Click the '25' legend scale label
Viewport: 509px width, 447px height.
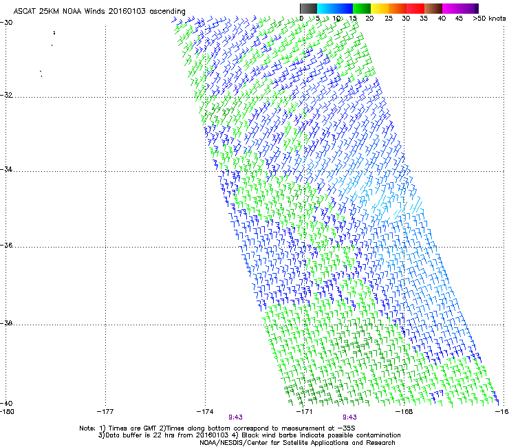click(389, 19)
